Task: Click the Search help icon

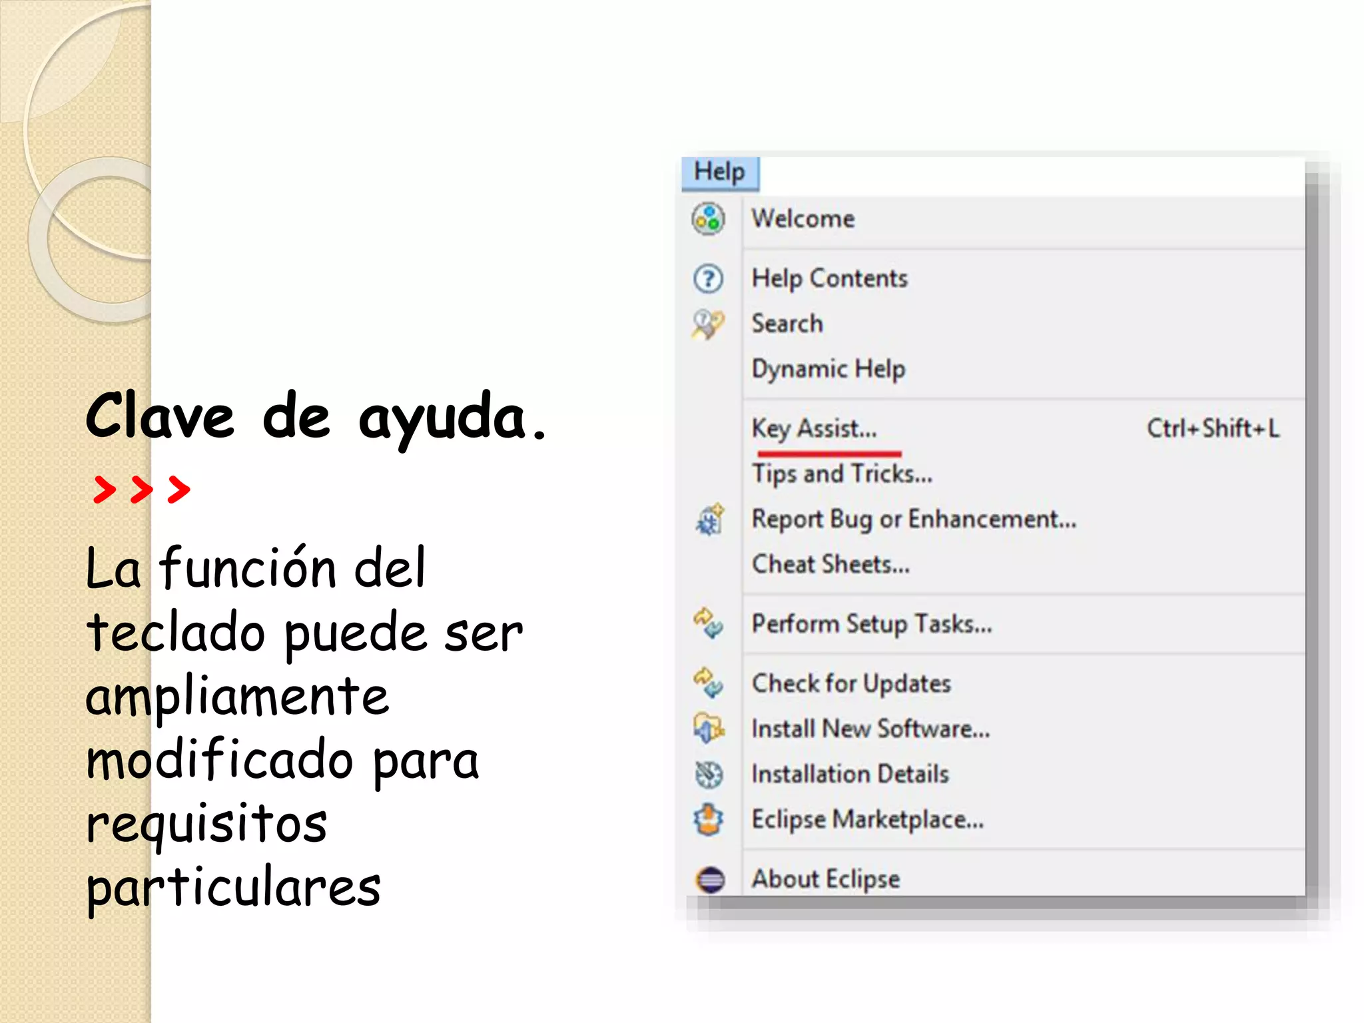Action: click(708, 324)
